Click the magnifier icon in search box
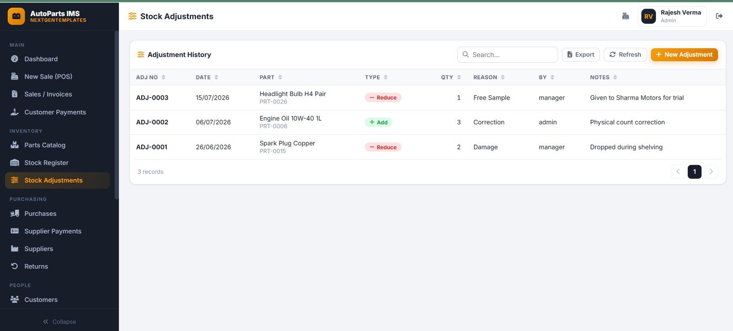 coord(465,54)
